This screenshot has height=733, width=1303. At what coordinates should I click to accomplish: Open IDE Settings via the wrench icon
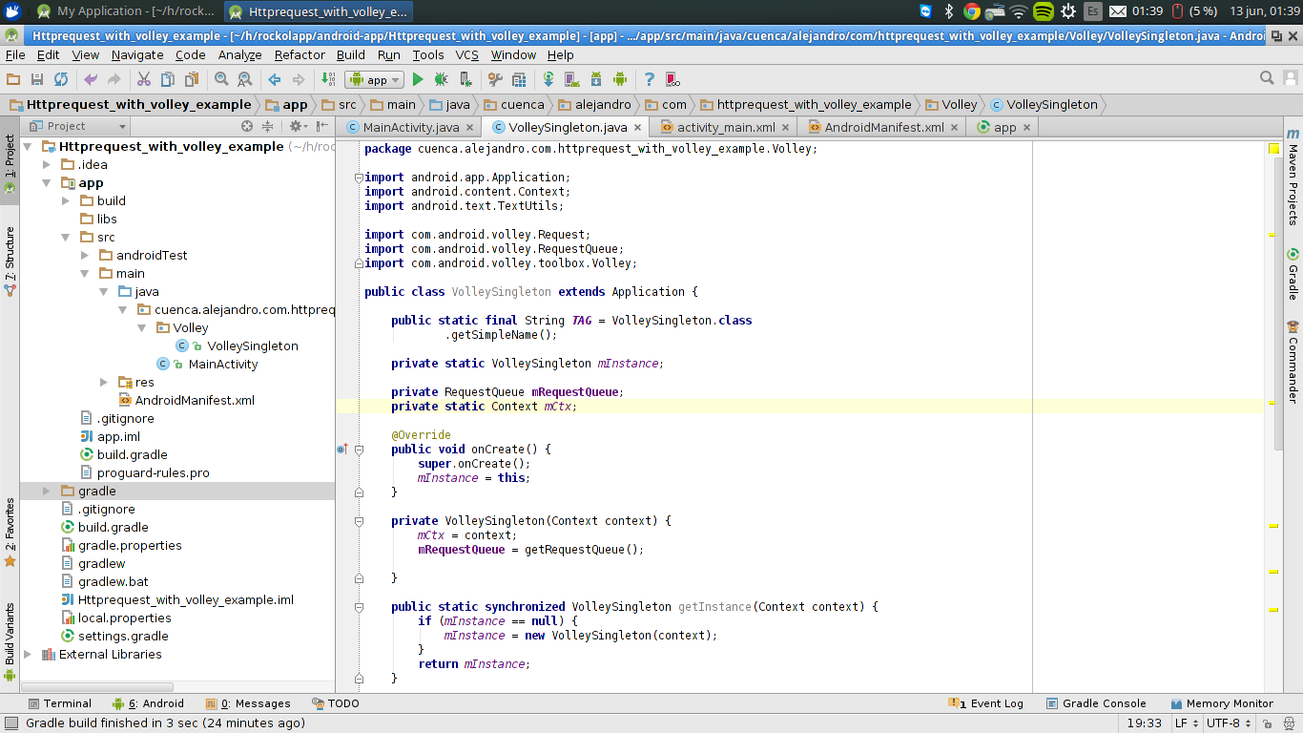pyautogui.click(x=495, y=79)
